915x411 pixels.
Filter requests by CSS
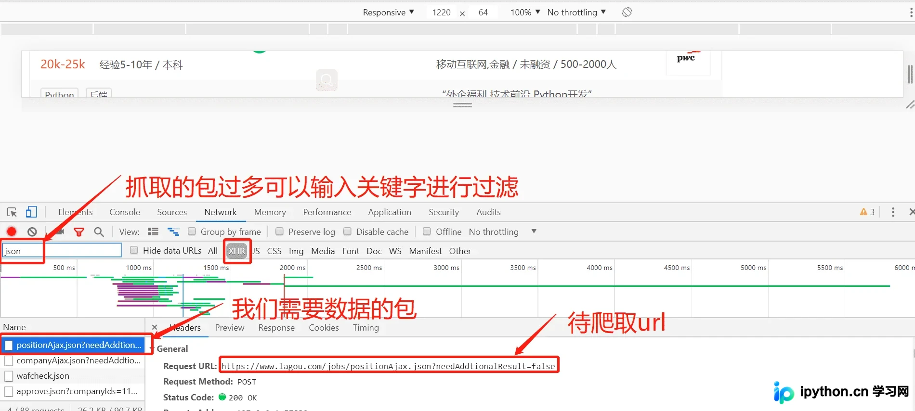pos(274,251)
